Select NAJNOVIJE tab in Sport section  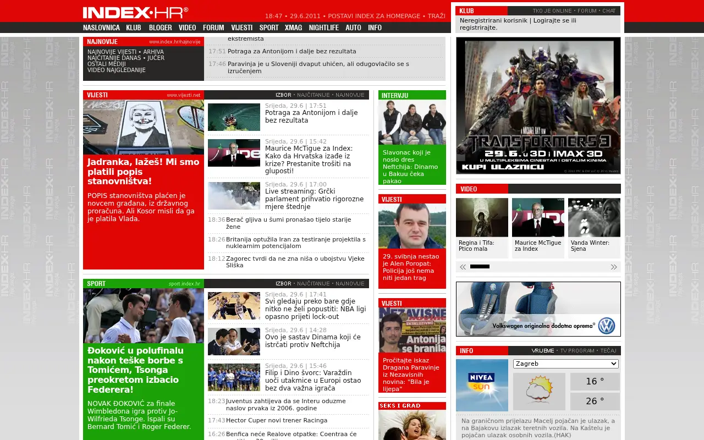click(x=350, y=284)
